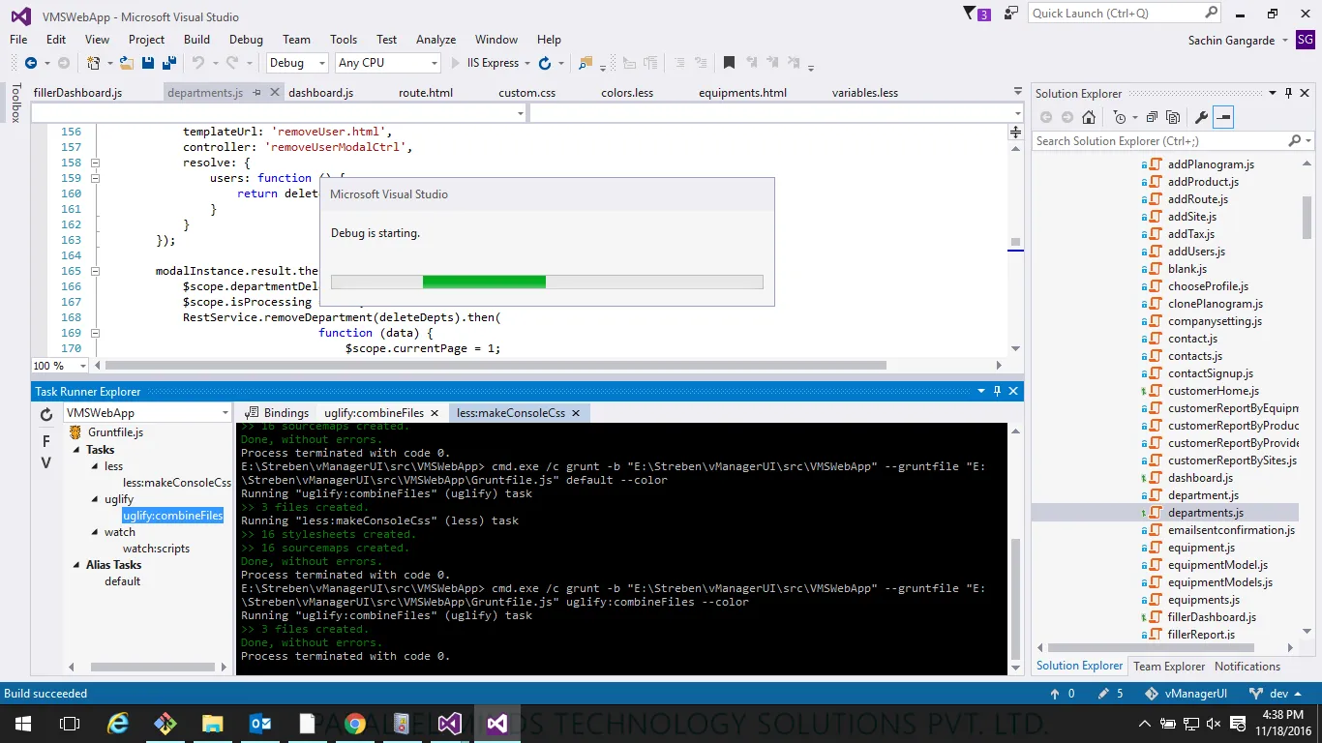Switch to the dashboard.js editor tab

[x=320, y=93]
